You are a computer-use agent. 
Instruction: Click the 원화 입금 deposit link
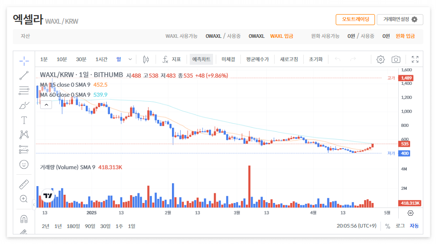405,36
